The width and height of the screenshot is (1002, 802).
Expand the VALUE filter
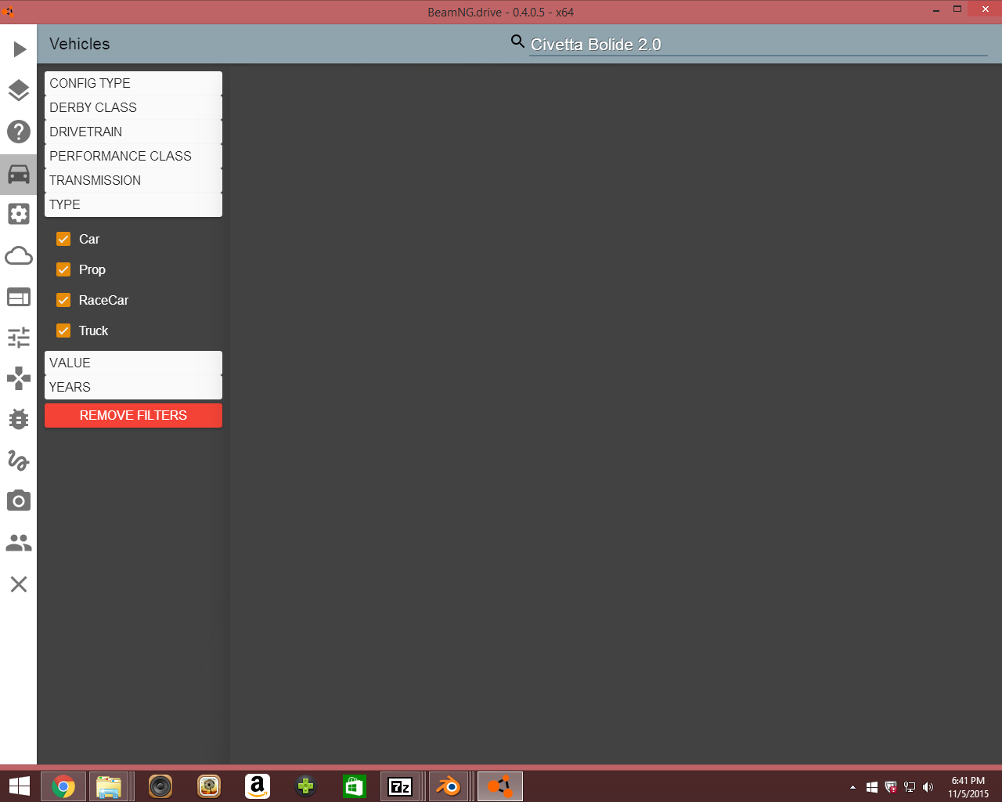(x=133, y=363)
